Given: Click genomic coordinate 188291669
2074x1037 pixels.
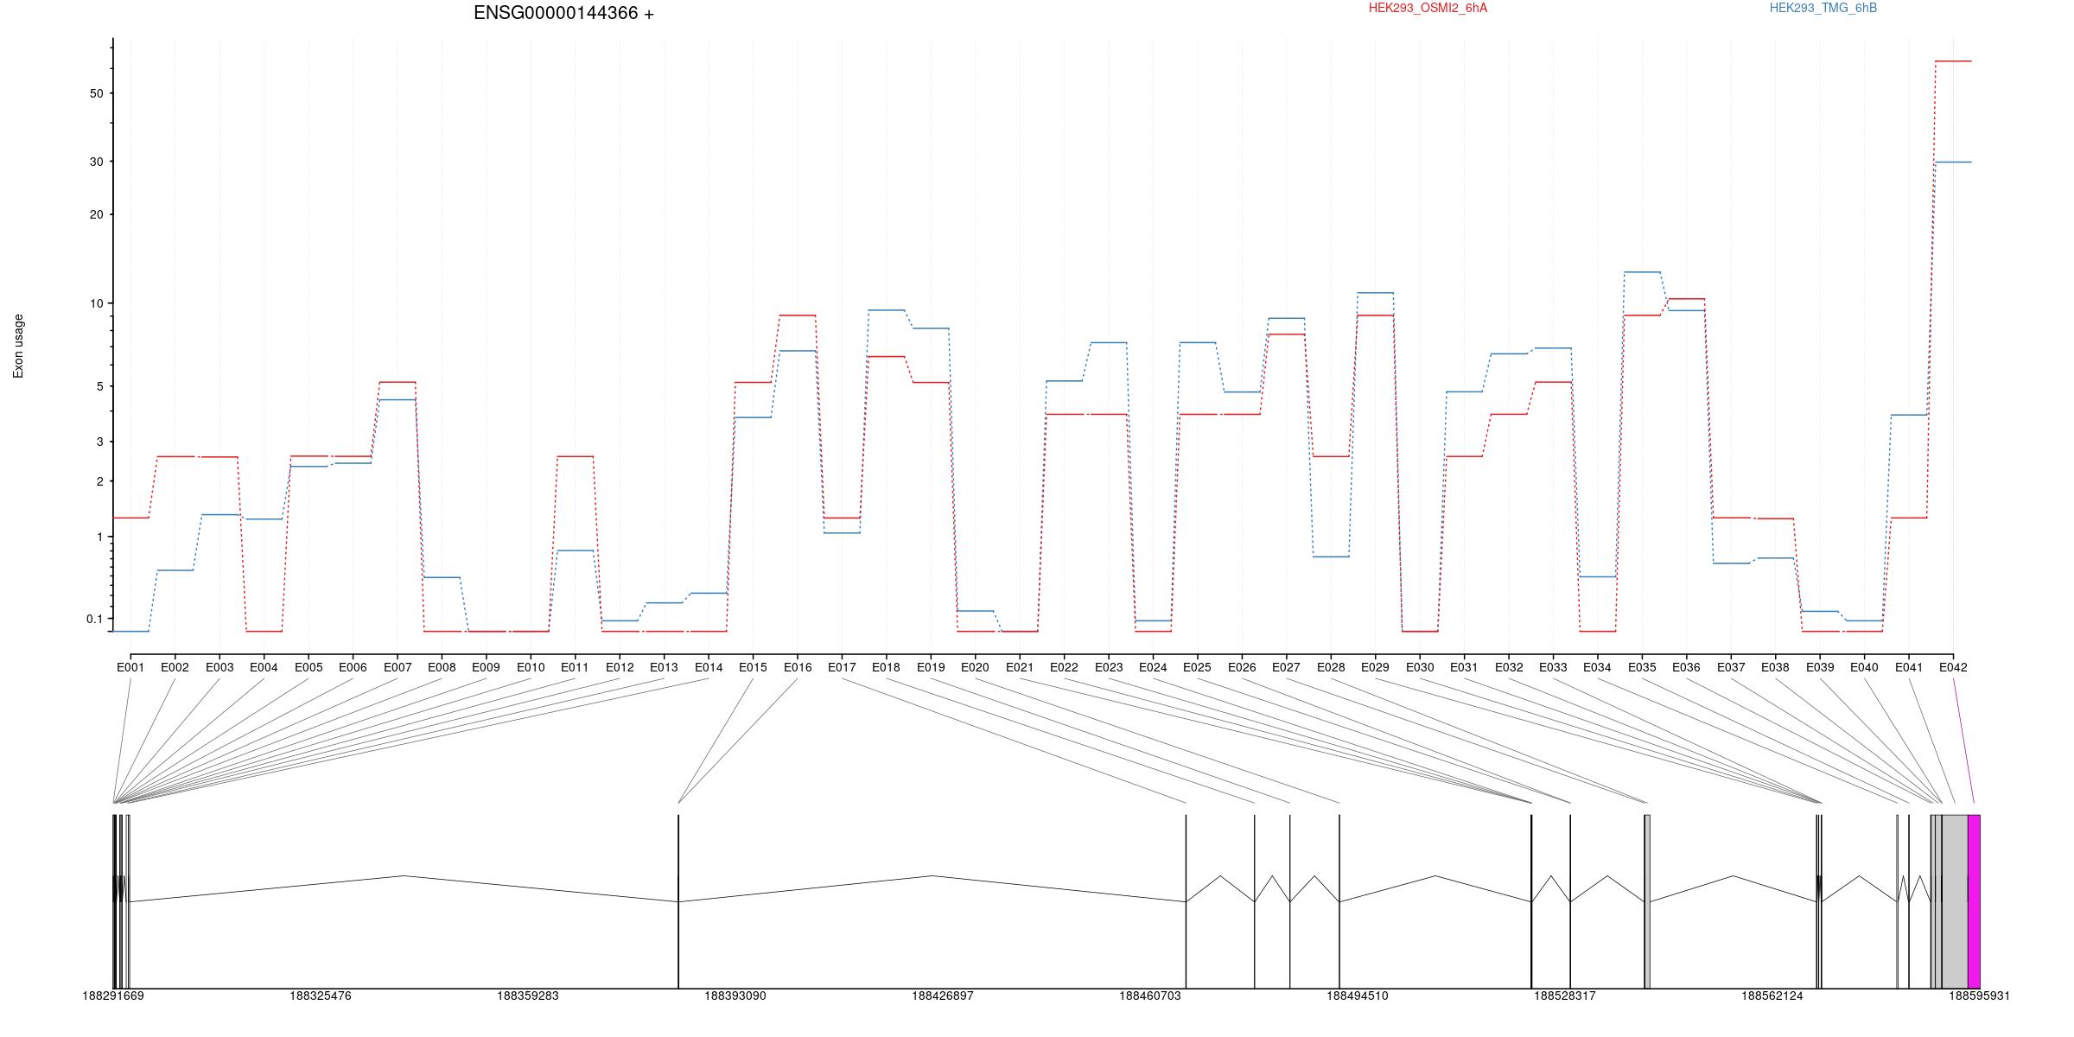Looking at the screenshot, I should pos(113,996).
